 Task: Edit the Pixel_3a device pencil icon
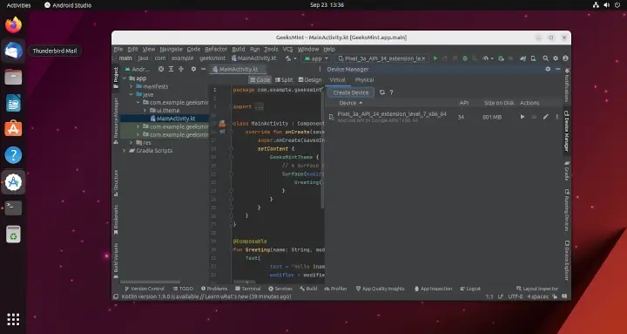[x=545, y=117]
